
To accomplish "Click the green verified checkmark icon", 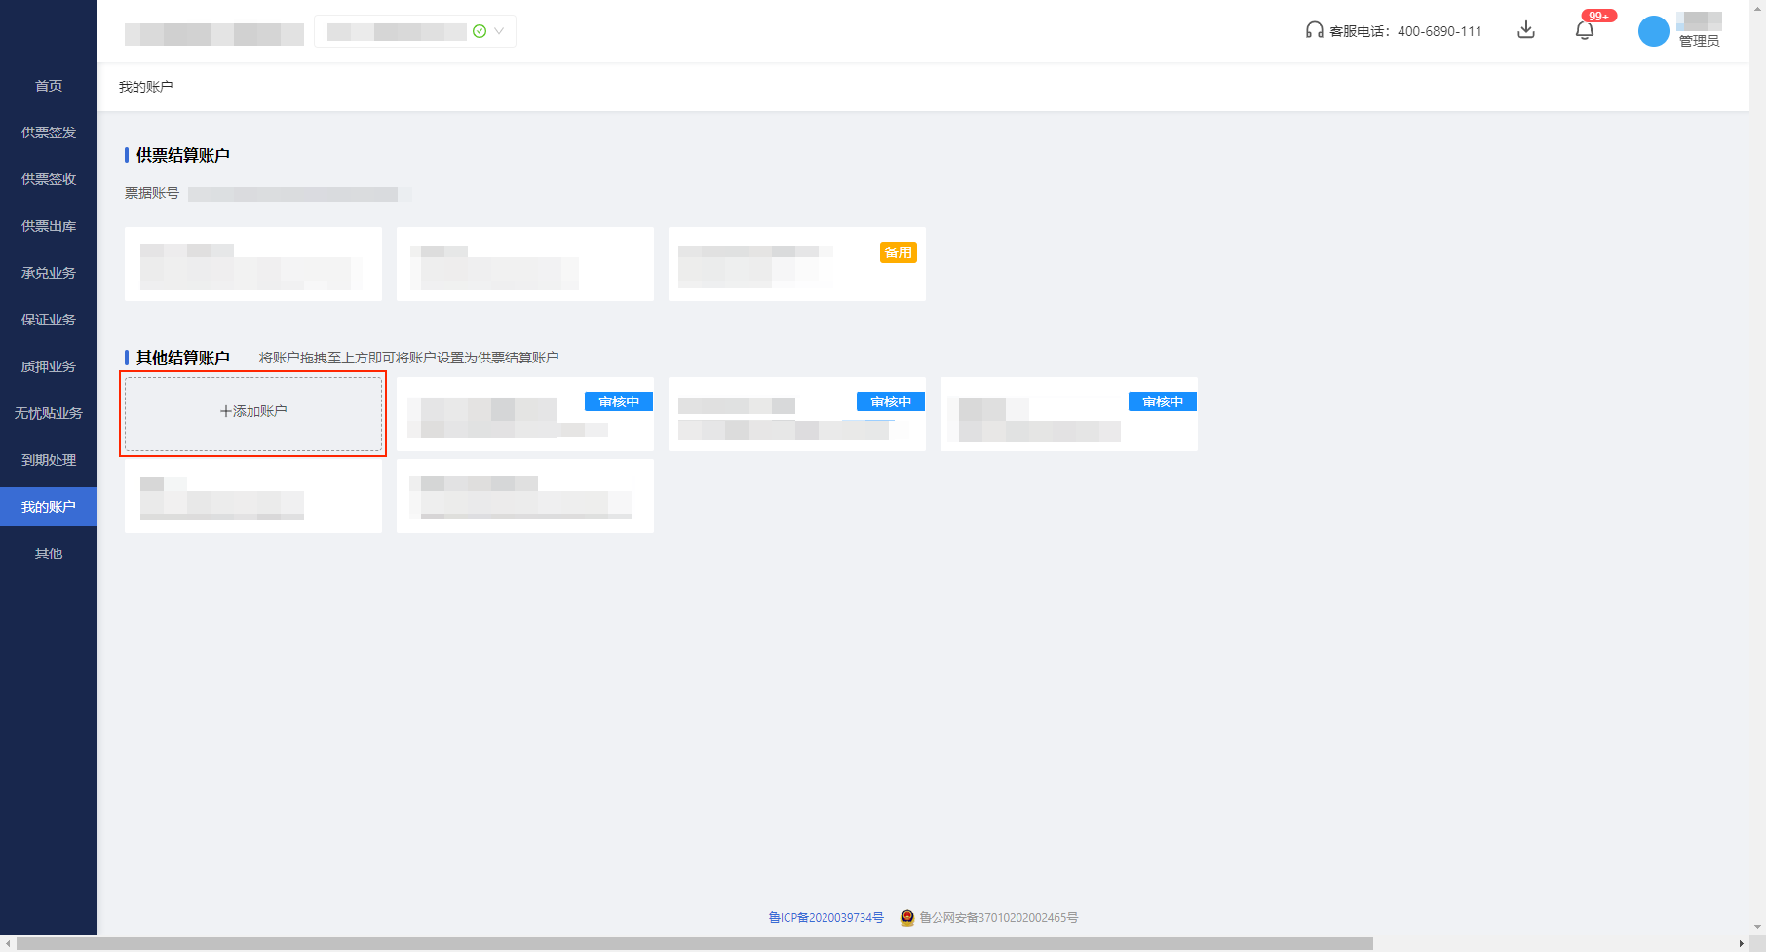I will [x=480, y=31].
